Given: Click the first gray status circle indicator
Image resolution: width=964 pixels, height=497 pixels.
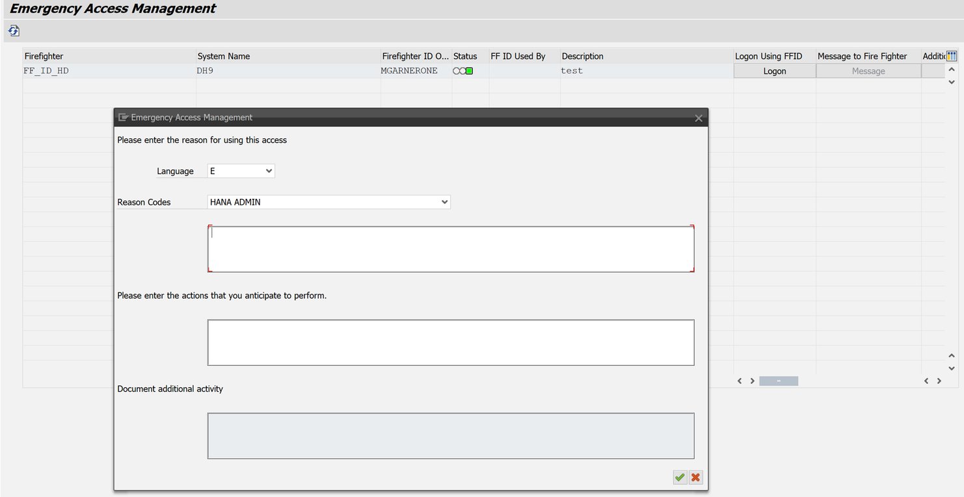Looking at the screenshot, I should point(455,70).
